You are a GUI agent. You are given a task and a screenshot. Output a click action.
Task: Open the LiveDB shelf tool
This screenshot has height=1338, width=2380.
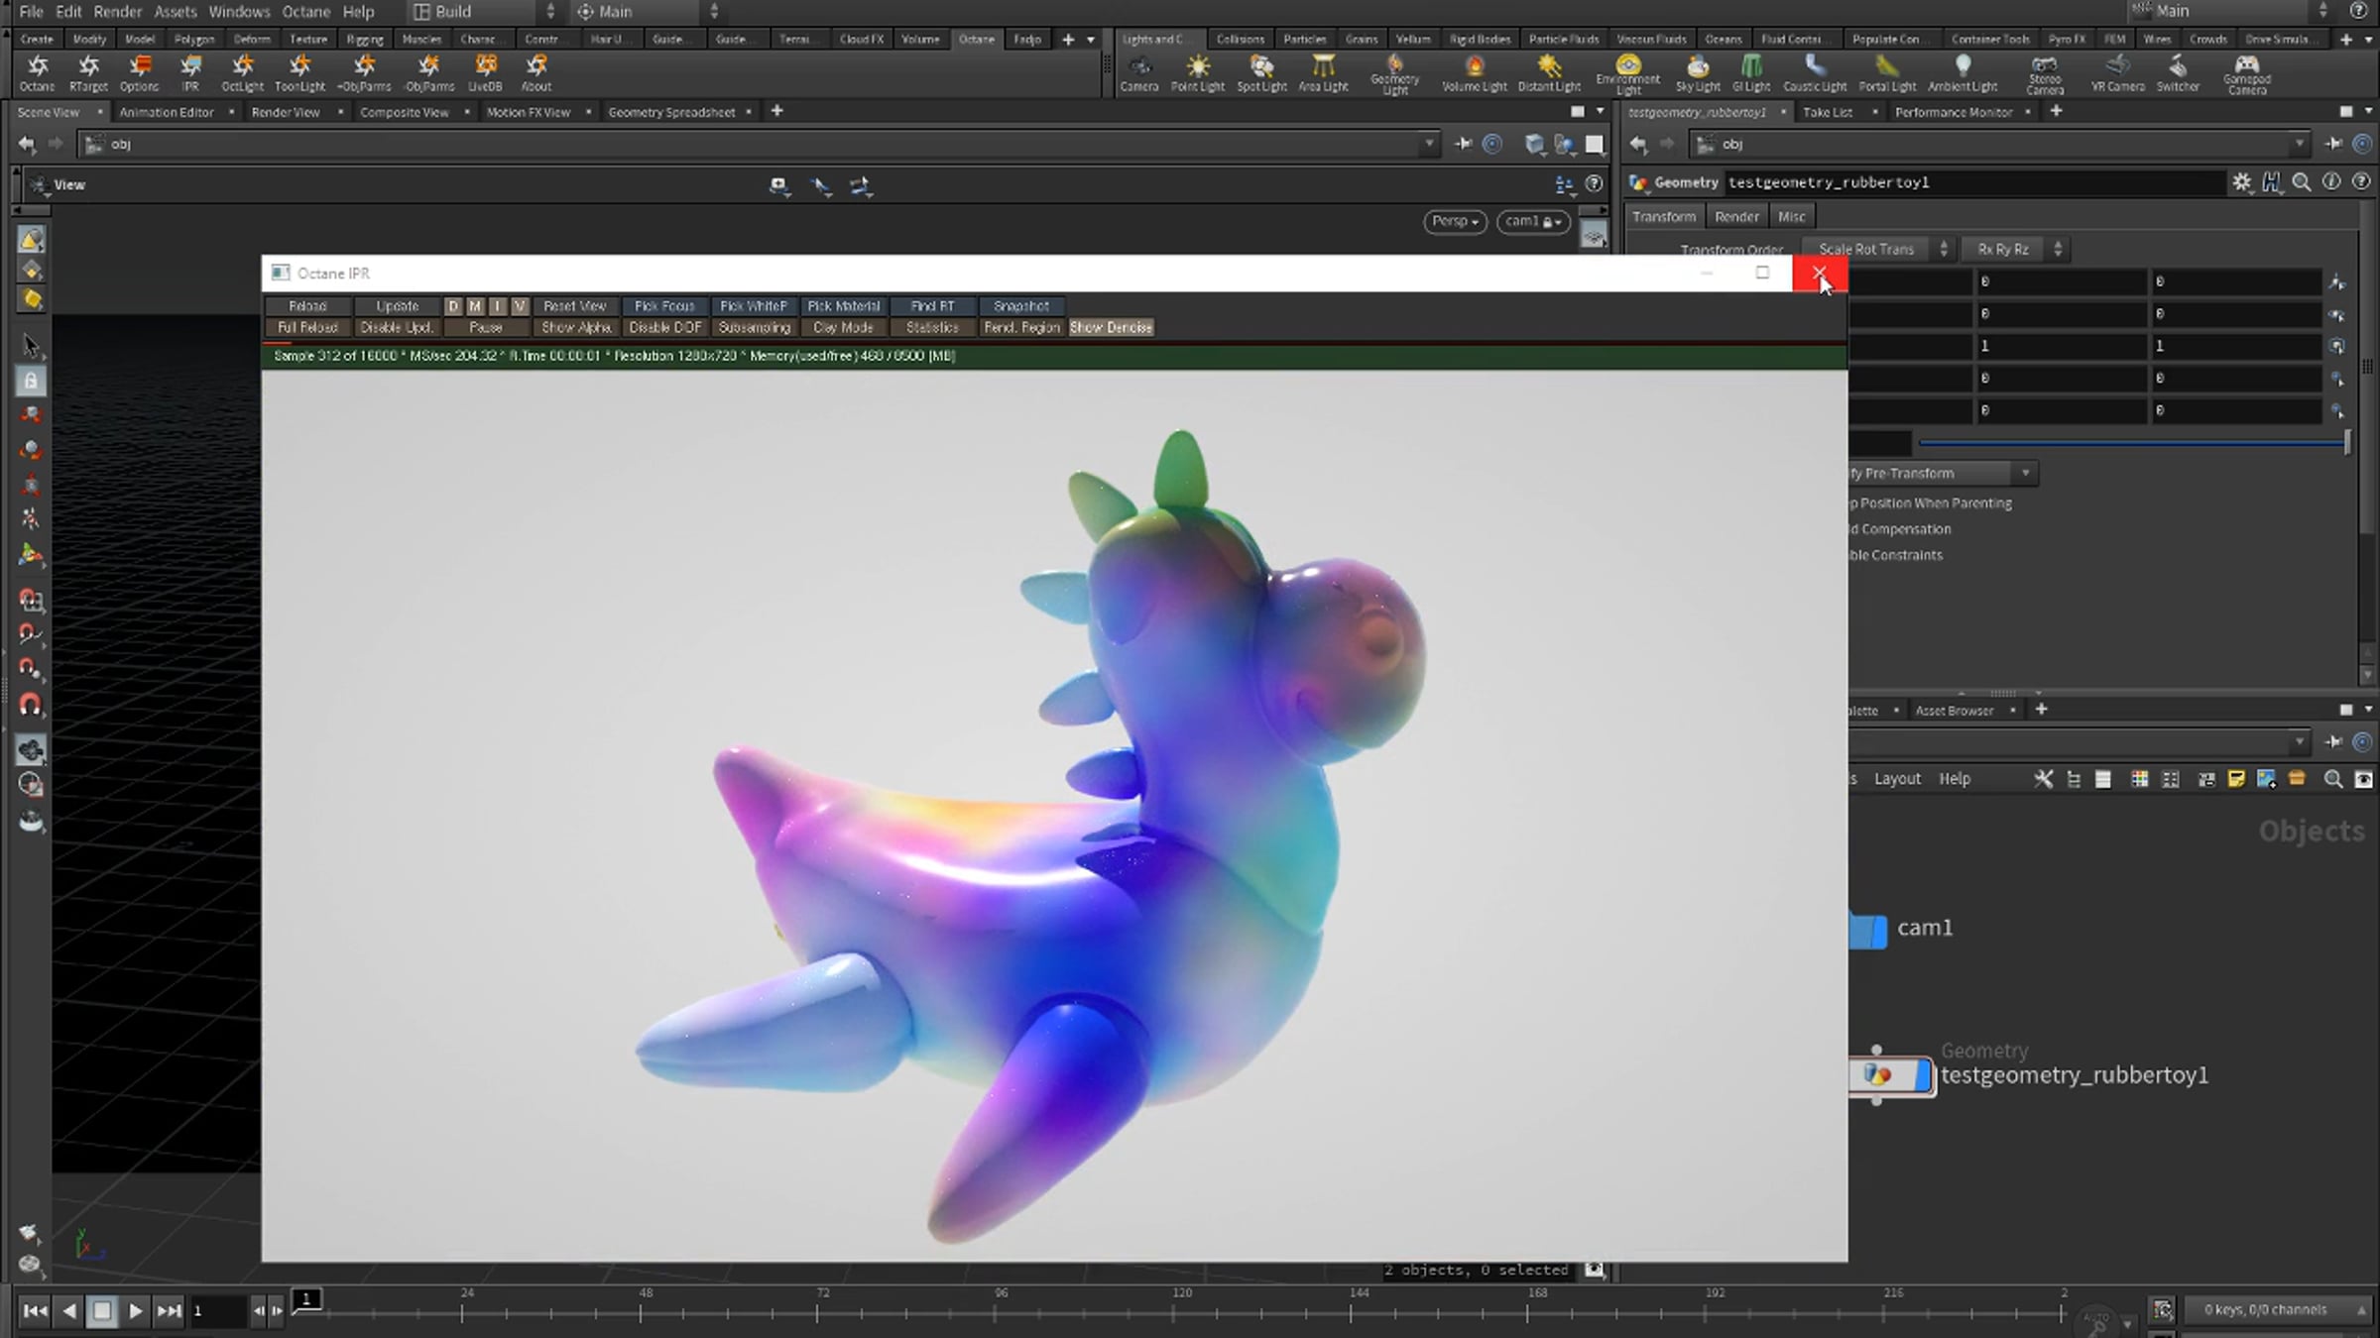[x=485, y=72]
